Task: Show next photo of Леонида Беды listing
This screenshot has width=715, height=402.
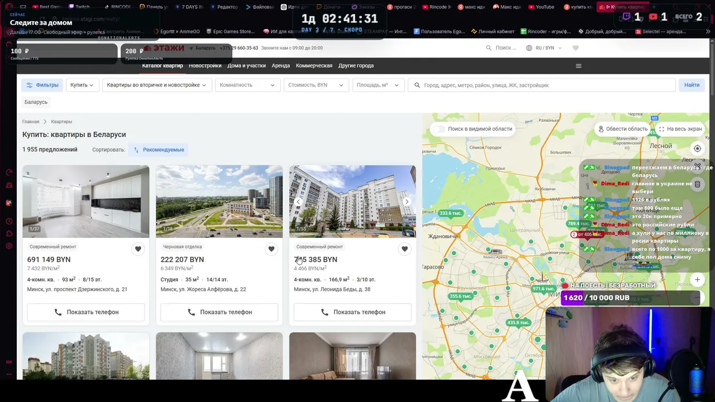Action: 407,202
